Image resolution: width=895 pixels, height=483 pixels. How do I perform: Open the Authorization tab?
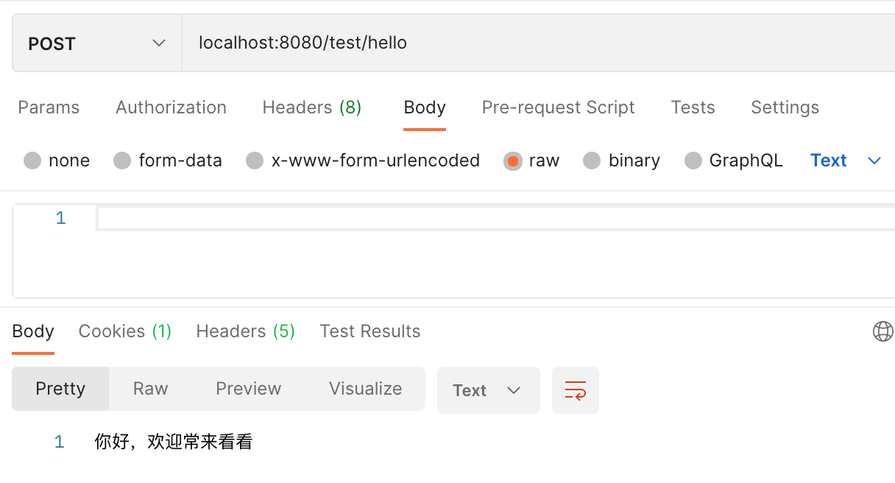[171, 107]
